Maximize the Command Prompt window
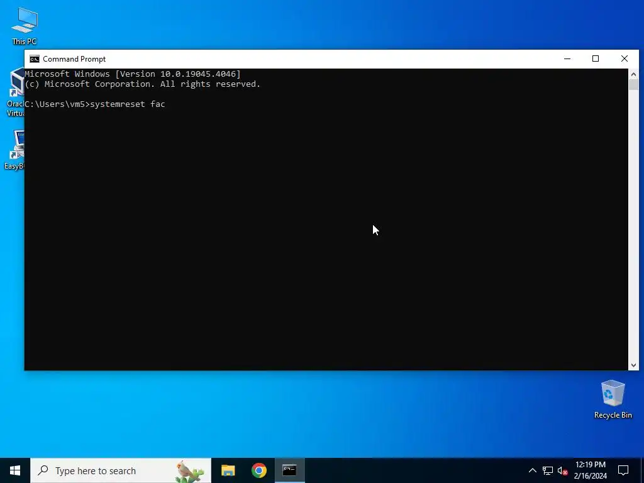 (x=596, y=58)
